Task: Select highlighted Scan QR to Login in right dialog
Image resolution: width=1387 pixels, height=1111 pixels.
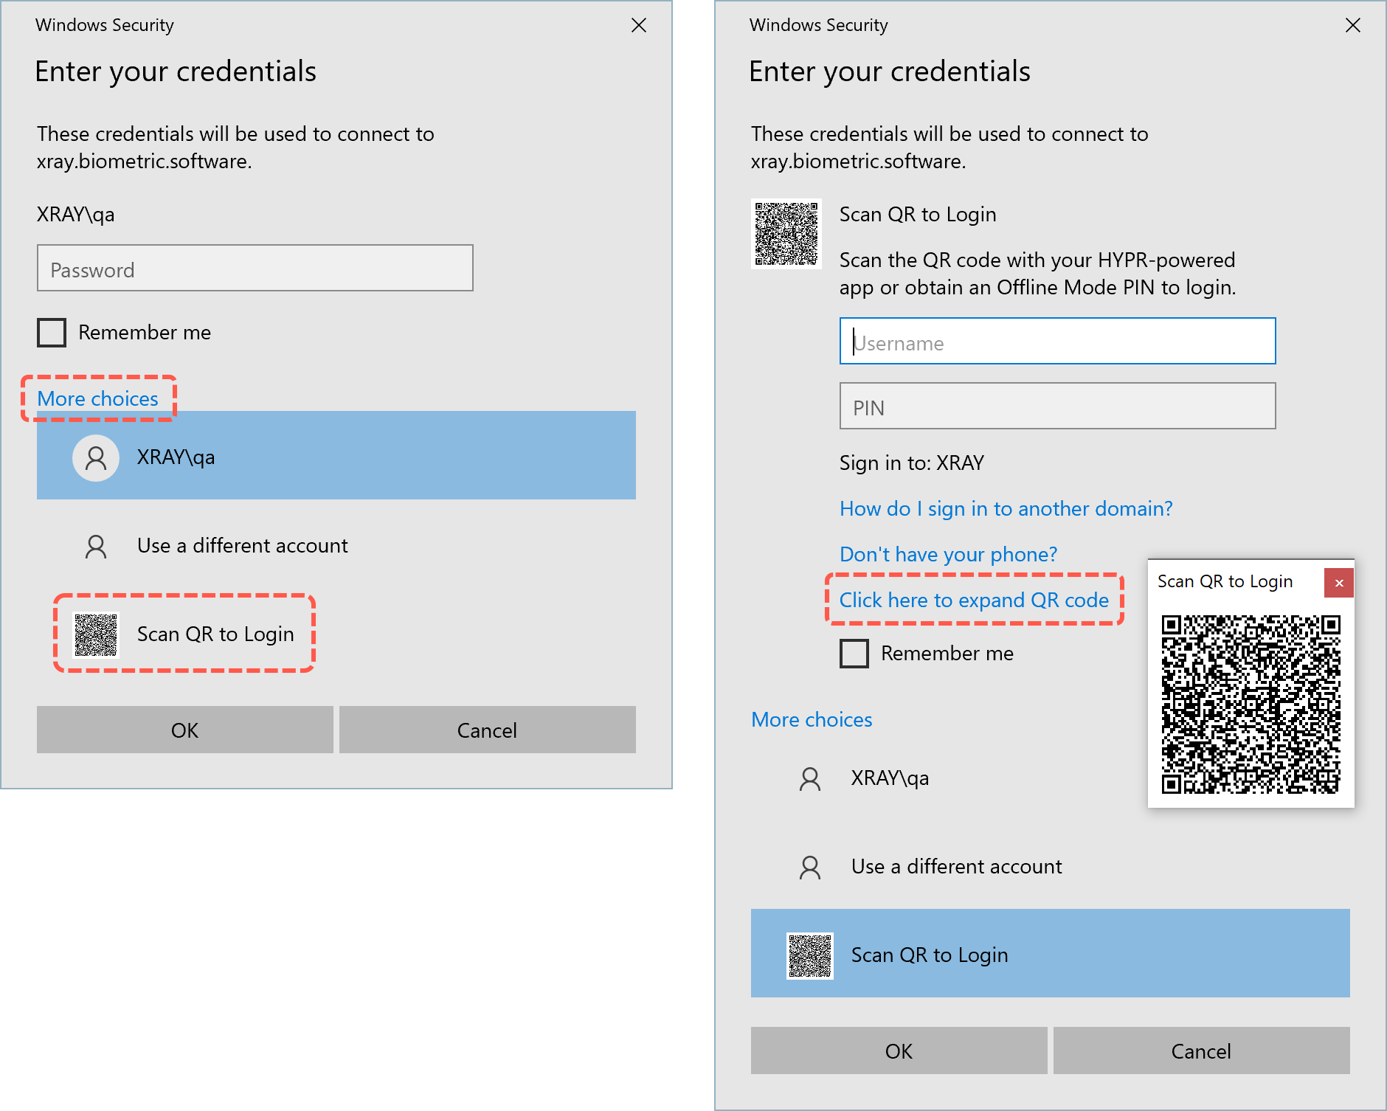Action: point(1051,953)
